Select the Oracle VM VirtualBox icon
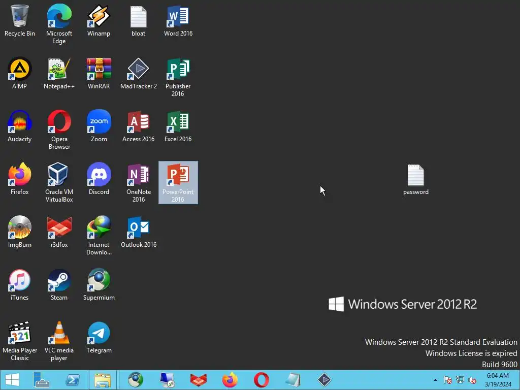 pyautogui.click(x=59, y=182)
